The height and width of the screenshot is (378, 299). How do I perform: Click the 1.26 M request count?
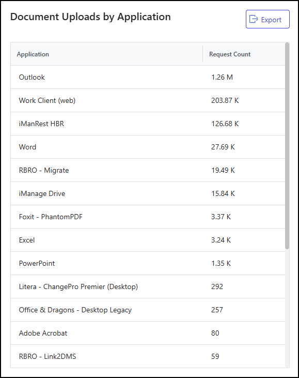pos(222,77)
